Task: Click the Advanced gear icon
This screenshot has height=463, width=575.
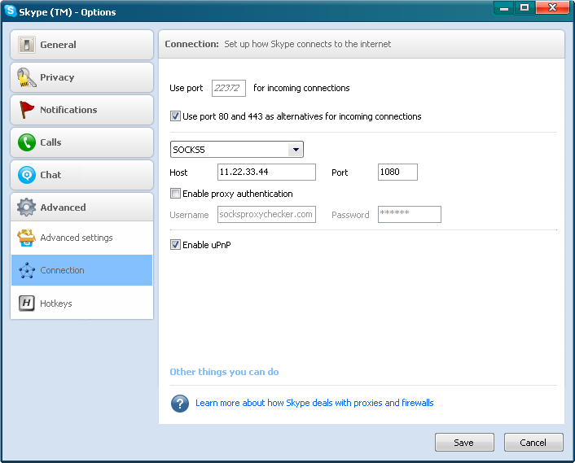Action: [x=26, y=207]
